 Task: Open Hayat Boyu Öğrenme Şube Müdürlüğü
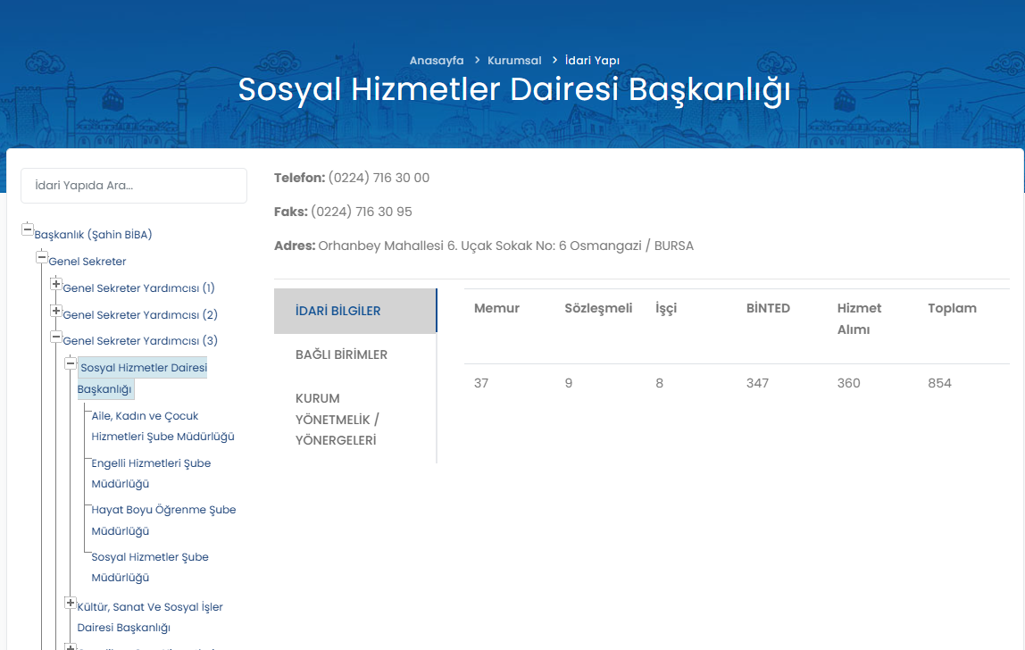[x=163, y=520]
